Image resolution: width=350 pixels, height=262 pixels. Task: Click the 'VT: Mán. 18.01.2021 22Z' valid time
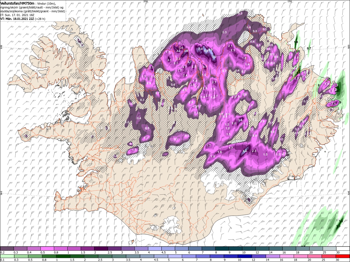17,19
